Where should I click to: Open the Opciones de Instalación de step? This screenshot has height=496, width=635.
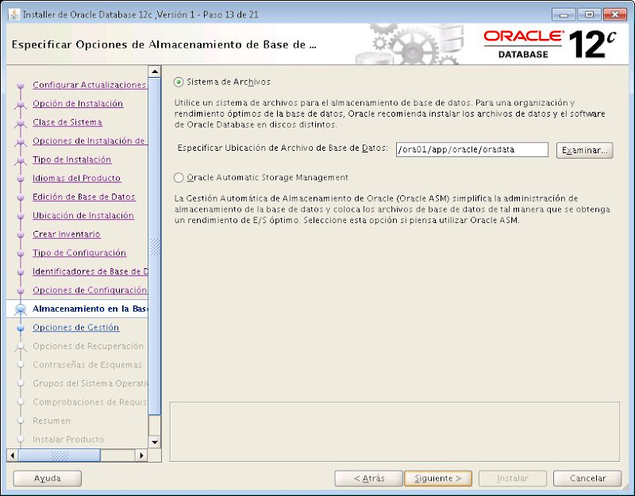click(x=90, y=141)
